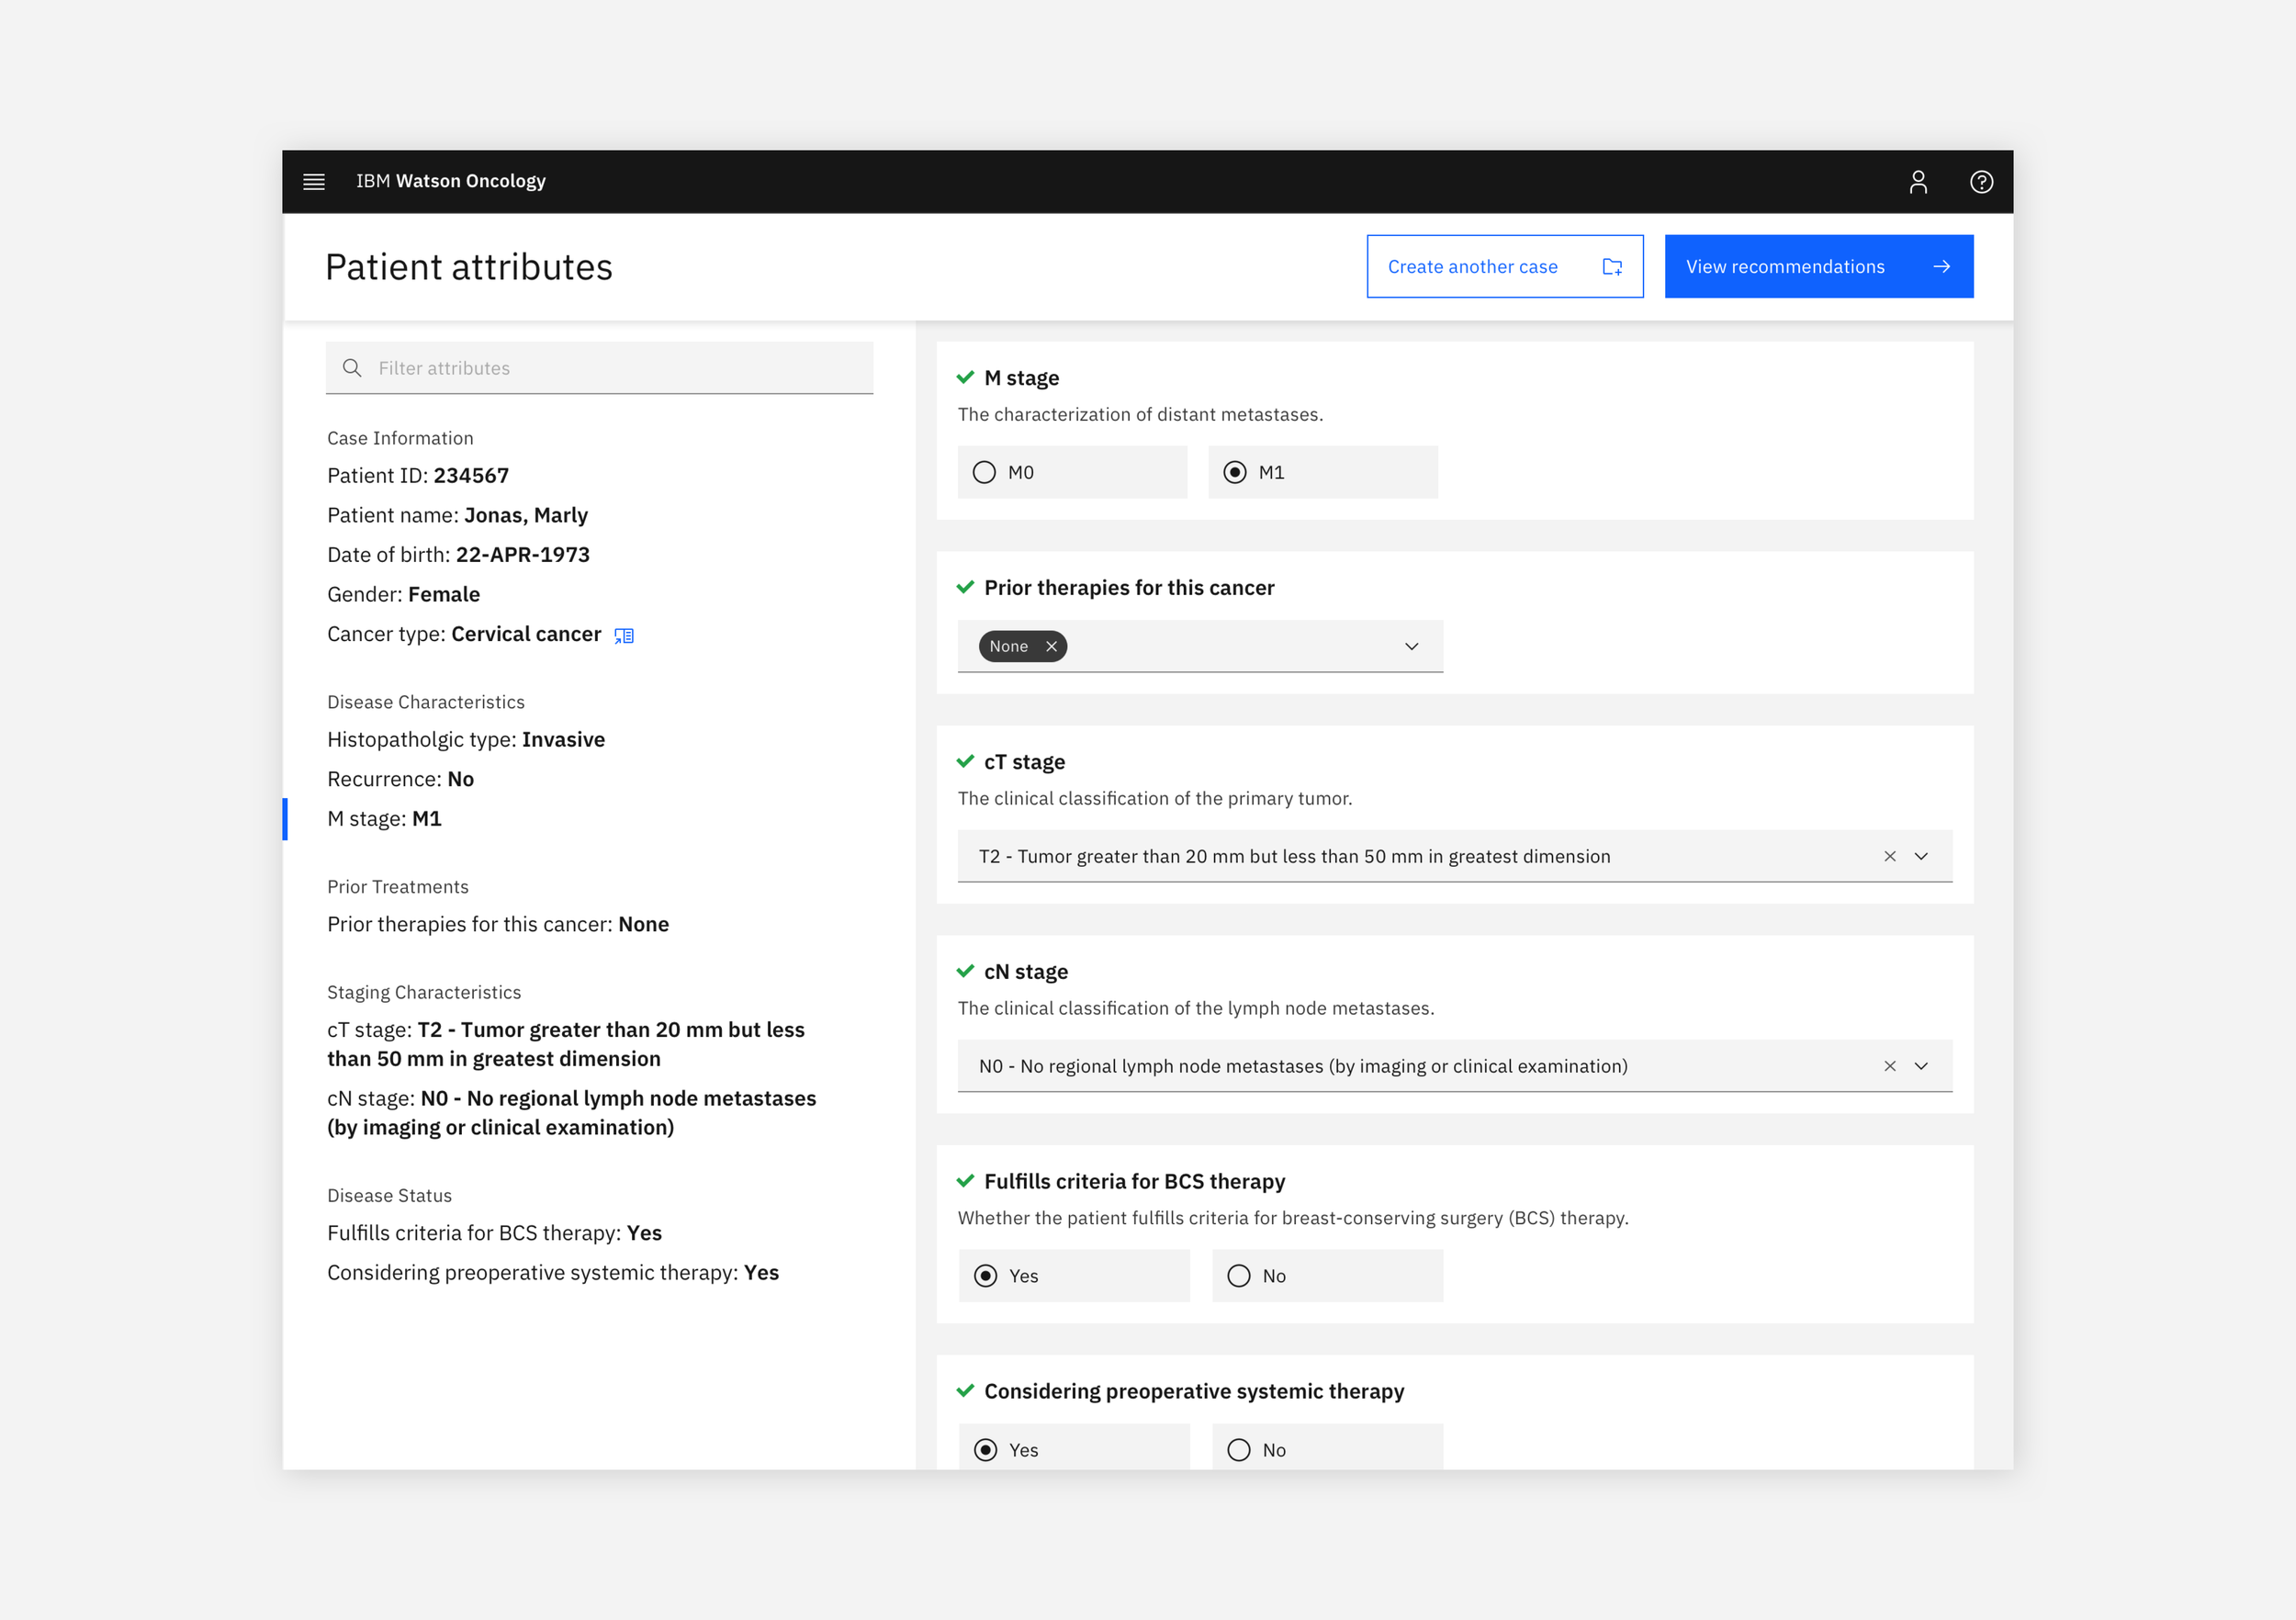Remove the None tag with its X
Screen dimensions: 2296x1620
click(x=1051, y=647)
